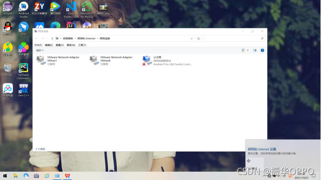
Task: Open the 高级(N) menu
Action: tap(71, 45)
